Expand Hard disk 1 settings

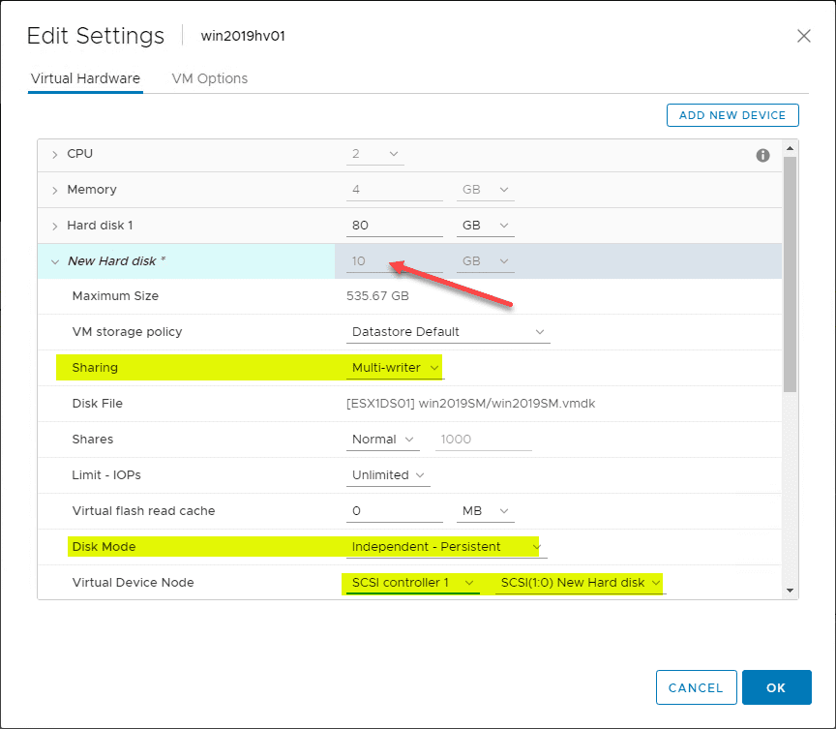point(55,225)
